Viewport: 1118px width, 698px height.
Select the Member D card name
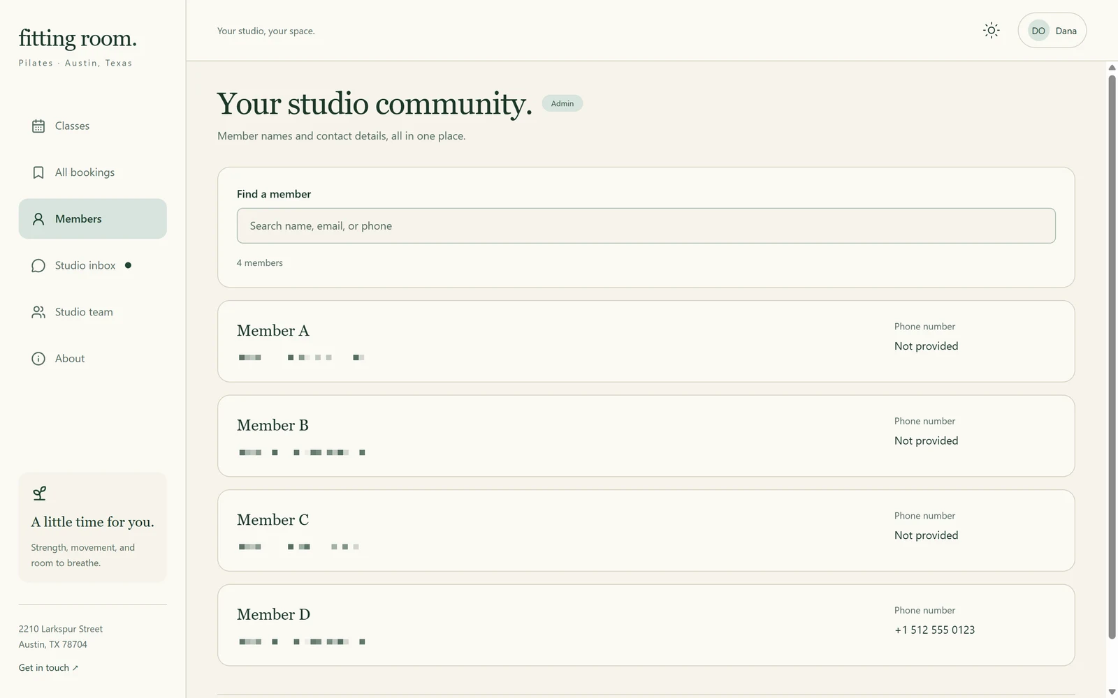pos(273,615)
